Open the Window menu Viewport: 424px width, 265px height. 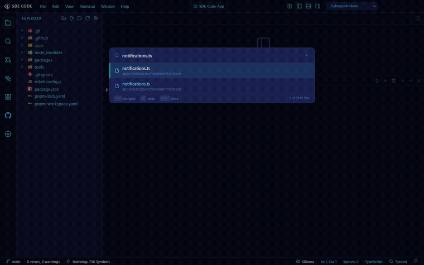pyautogui.click(x=108, y=7)
